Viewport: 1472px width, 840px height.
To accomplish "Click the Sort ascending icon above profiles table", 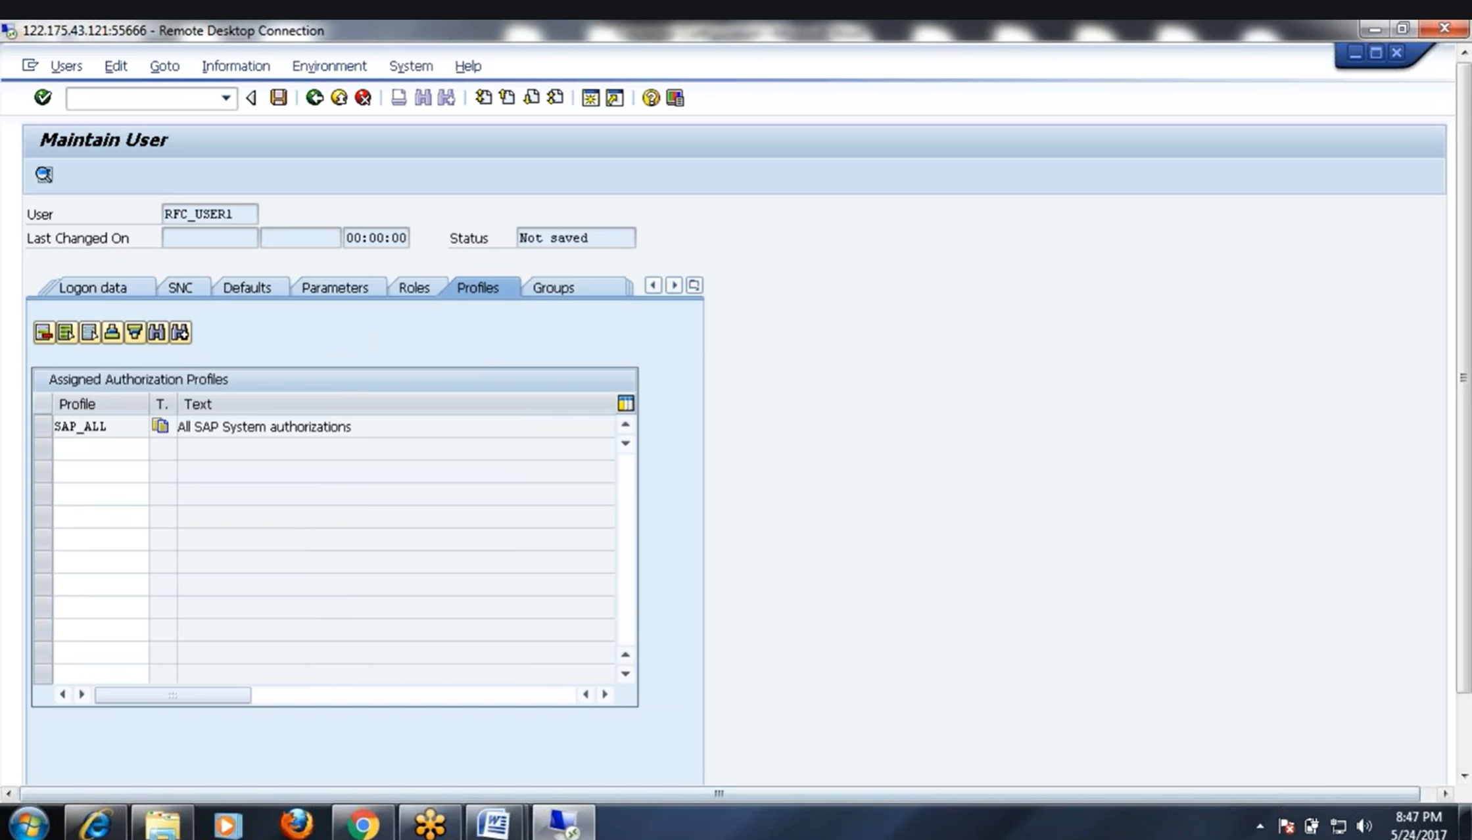I will pyautogui.click(x=112, y=332).
